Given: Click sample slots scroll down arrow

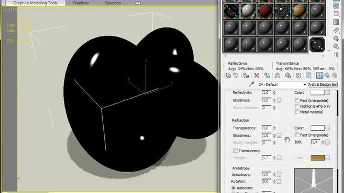Looking at the screenshot, I should pos(329,51).
